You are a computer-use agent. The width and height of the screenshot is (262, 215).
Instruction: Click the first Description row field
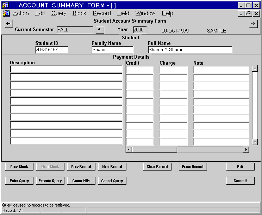click(x=66, y=70)
